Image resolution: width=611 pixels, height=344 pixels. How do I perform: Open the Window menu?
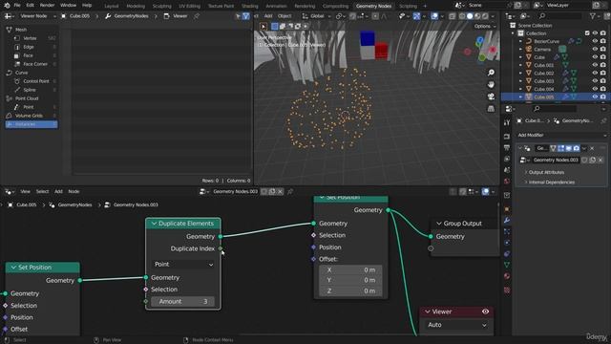point(68,5)
